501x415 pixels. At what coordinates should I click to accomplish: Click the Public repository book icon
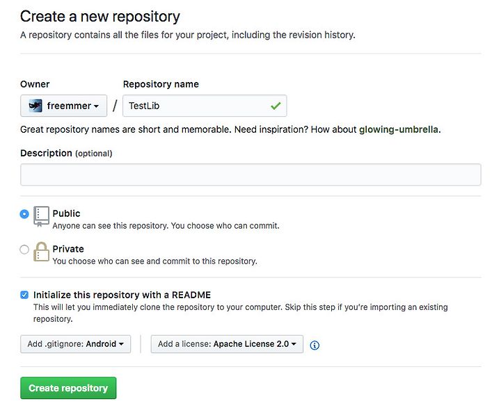(x=41, y=216)
